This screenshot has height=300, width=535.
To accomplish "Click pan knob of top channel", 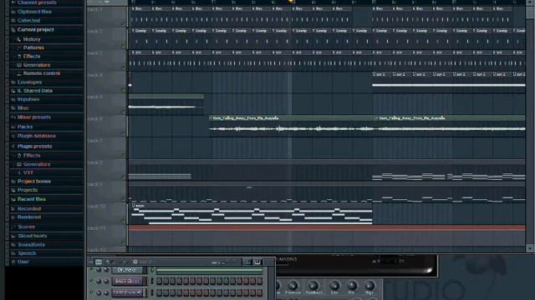I will pyautogui.click(x=99, y=270).
